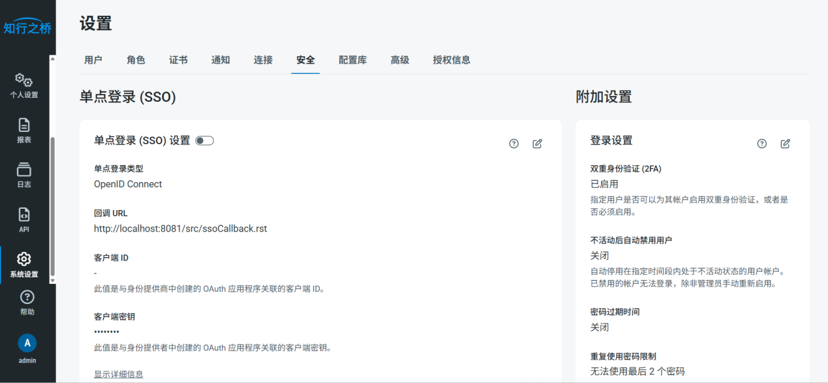The image size is (828, 383).
Task: Open the API section
Action: pos(24,220)
